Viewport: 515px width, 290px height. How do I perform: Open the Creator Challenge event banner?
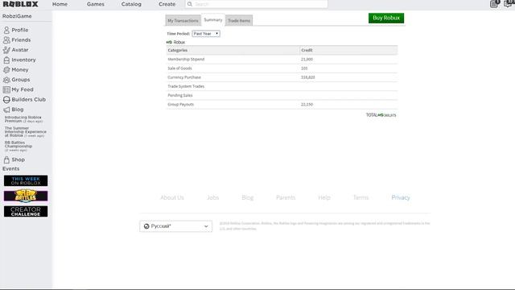26,211
